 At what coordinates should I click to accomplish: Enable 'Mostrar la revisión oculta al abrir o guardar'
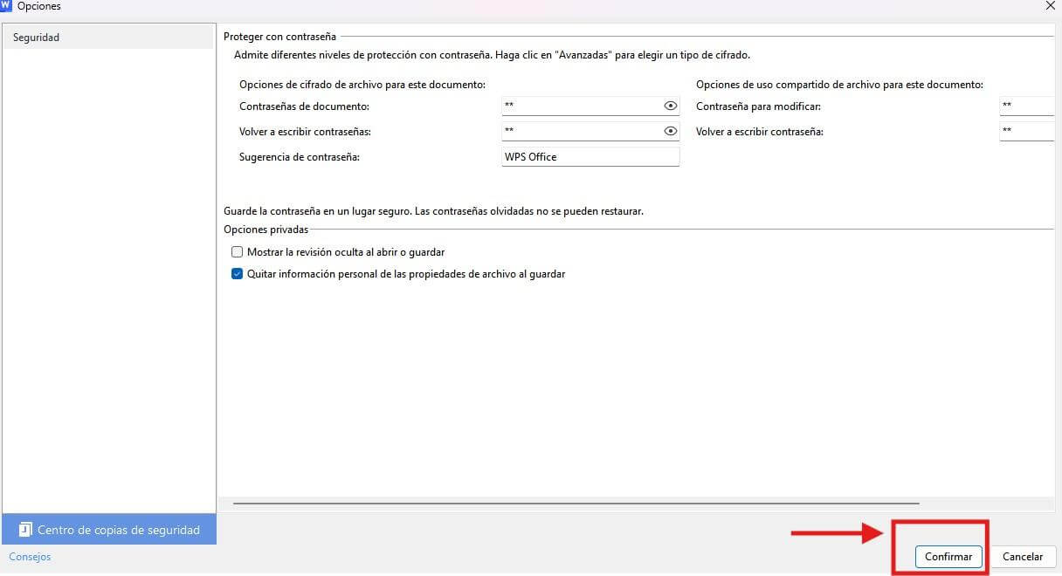[x=237, y=251]
